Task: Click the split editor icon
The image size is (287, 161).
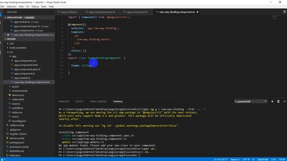Action: click(x=284, y=12)
